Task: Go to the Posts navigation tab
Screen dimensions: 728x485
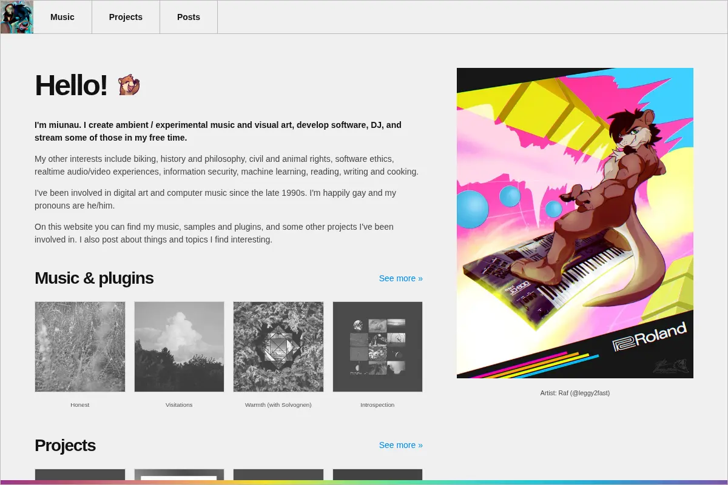Action: coord(189,17)
